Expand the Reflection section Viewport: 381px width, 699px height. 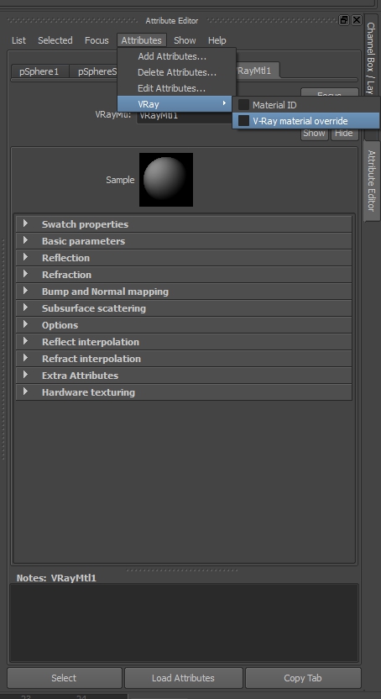pos(184,258)
